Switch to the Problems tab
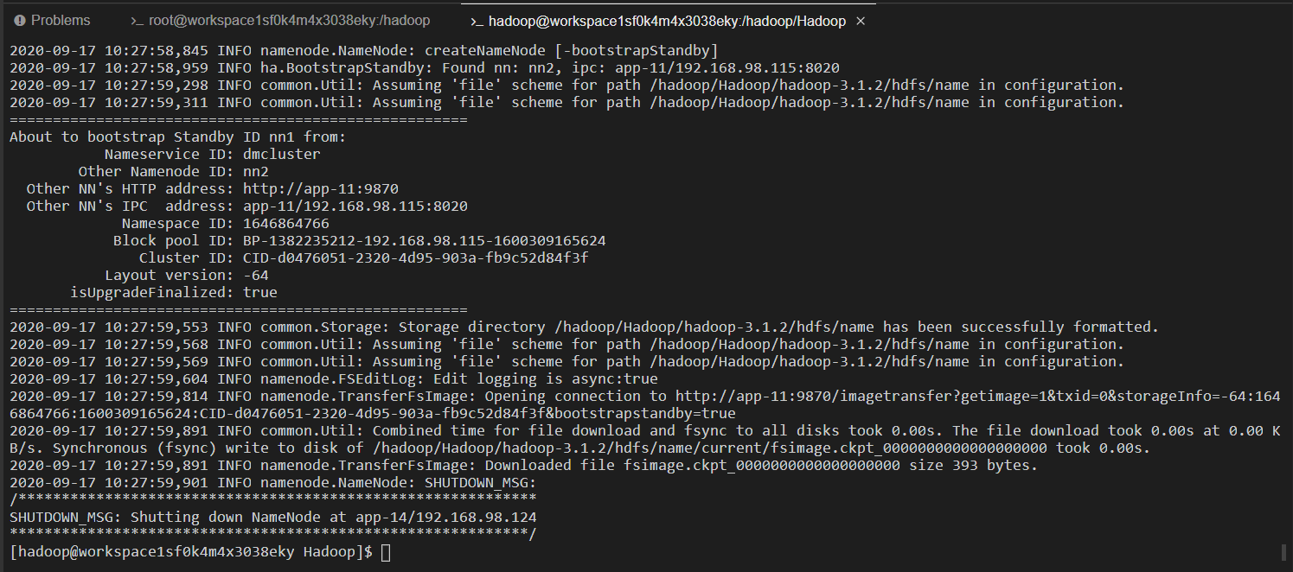The image size is (1293, 572). click(x=52, y=20)
